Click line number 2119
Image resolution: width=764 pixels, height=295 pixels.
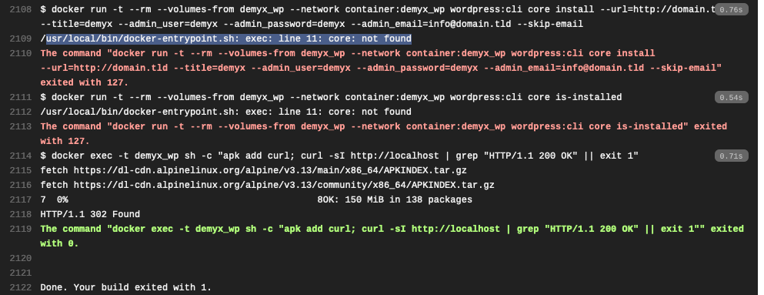coord(21,229)
